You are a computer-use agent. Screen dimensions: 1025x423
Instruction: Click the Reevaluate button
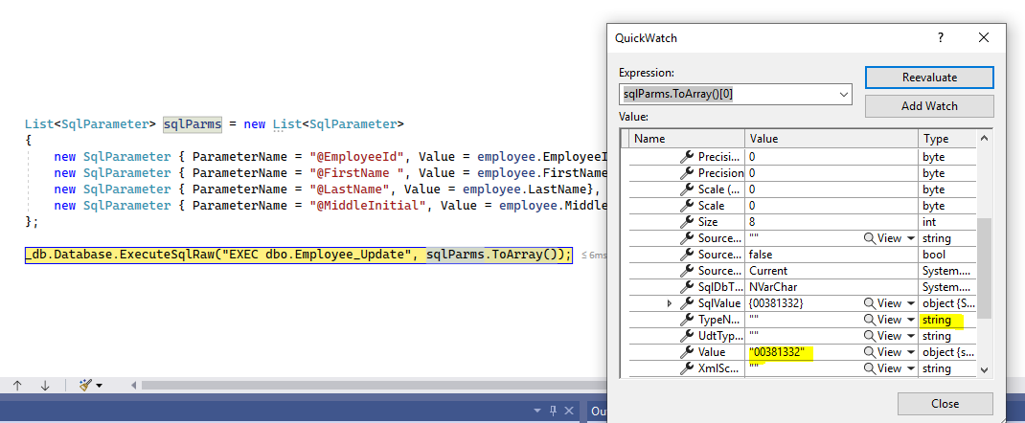929,77
